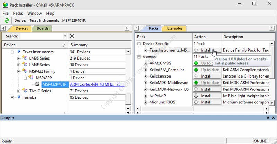Open the Packs menu
This screenshot has width=277, height=144.
point(18,13)
